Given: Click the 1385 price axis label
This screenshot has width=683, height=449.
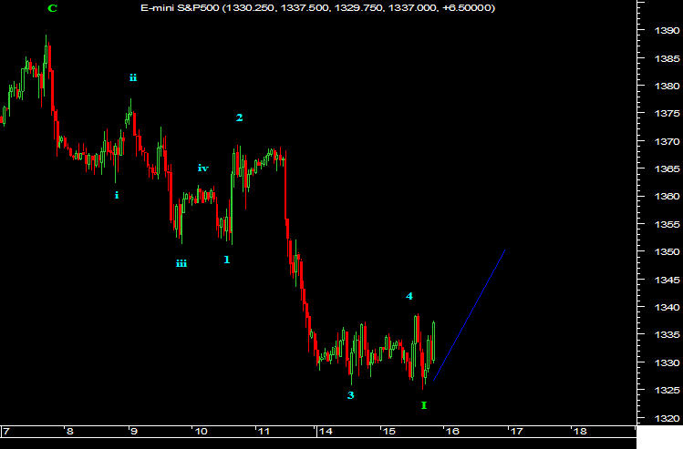Looking at the screenshot, I should click(667, 58).
